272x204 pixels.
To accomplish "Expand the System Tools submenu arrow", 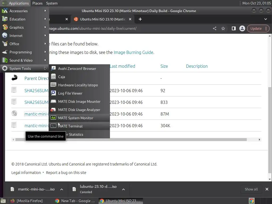I will point(45,68).
